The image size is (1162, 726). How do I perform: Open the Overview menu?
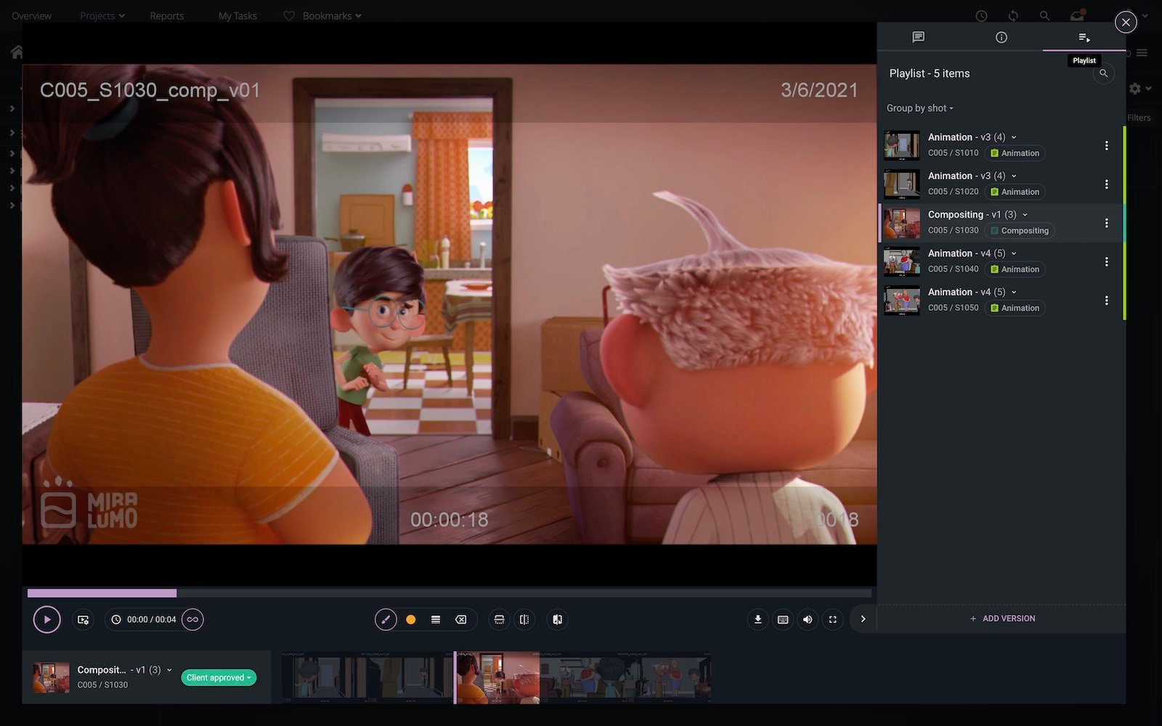31,16
